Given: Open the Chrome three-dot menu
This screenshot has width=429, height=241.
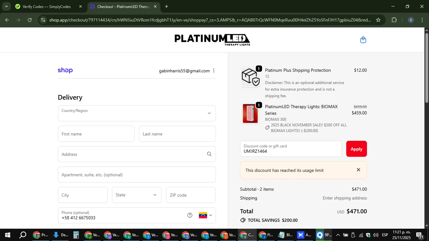Looking at the screenshot, I should [422, 20].
